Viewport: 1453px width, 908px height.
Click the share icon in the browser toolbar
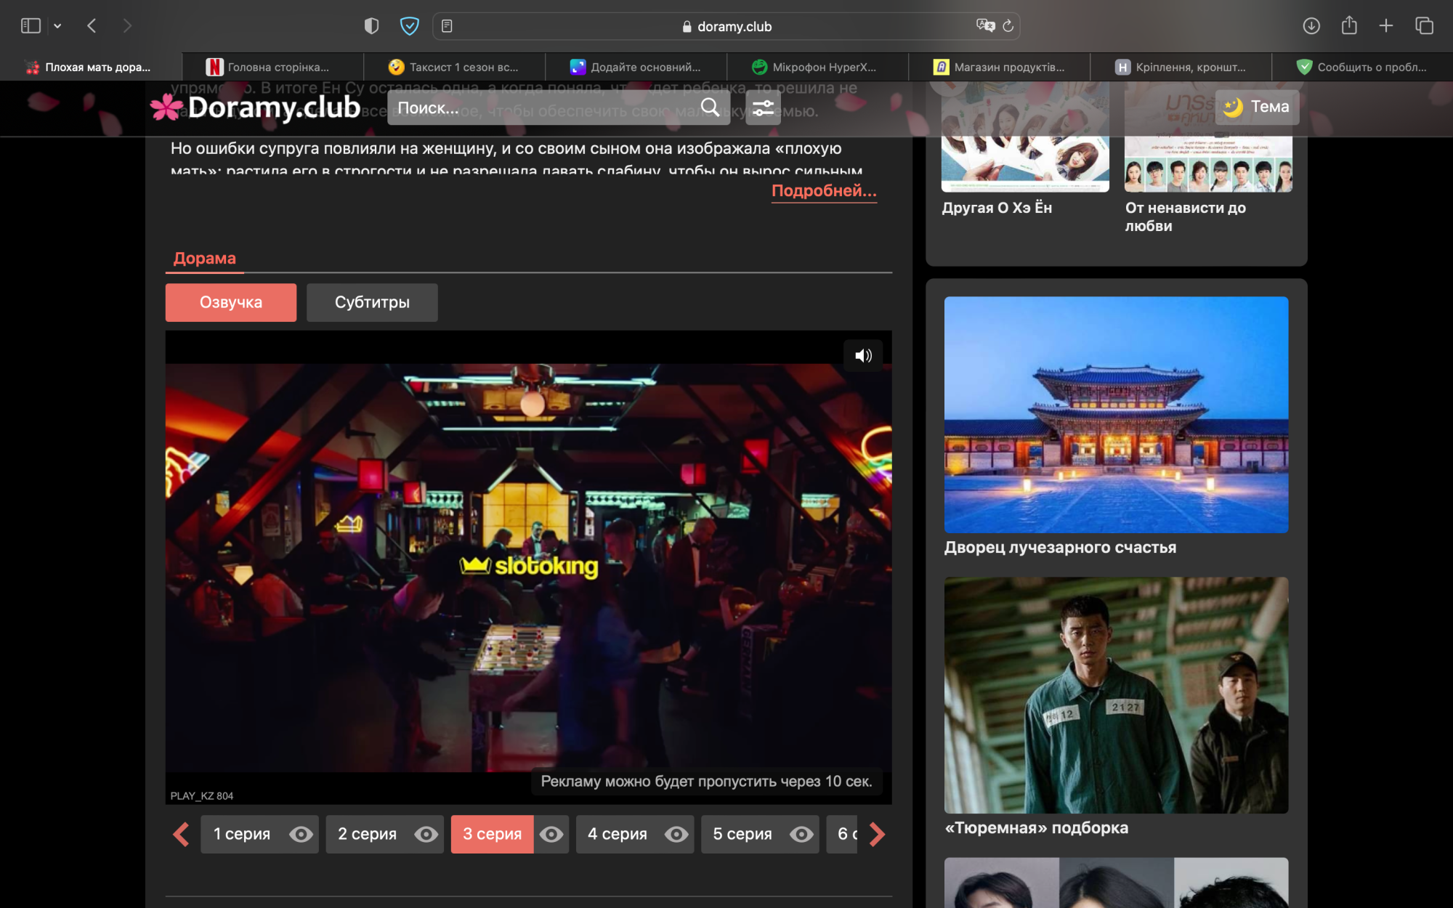[x=1350, y=25]
